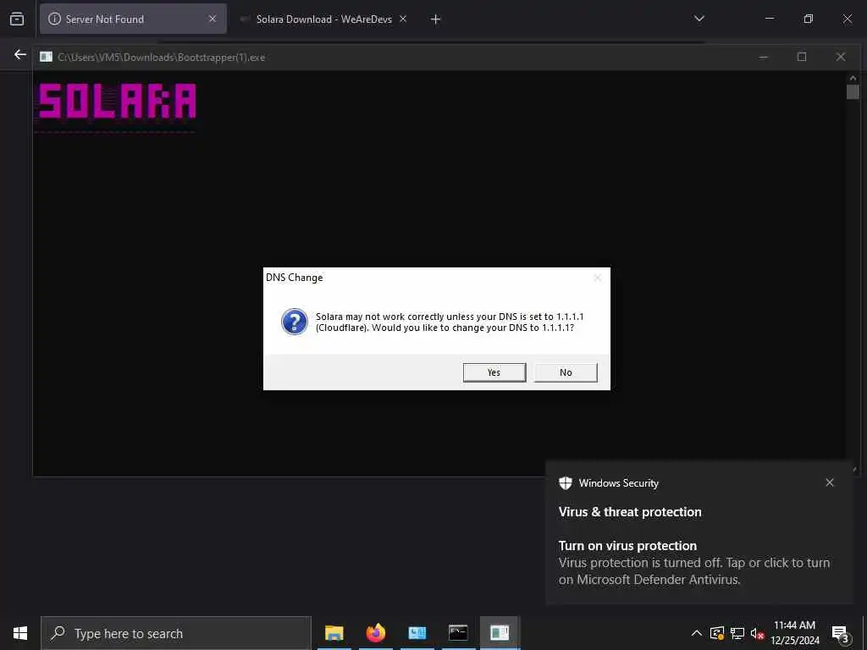The image size is (867, 650).
Task: Click the security warning tray icon
Action: pyautogui.click(x=716, y=633)
